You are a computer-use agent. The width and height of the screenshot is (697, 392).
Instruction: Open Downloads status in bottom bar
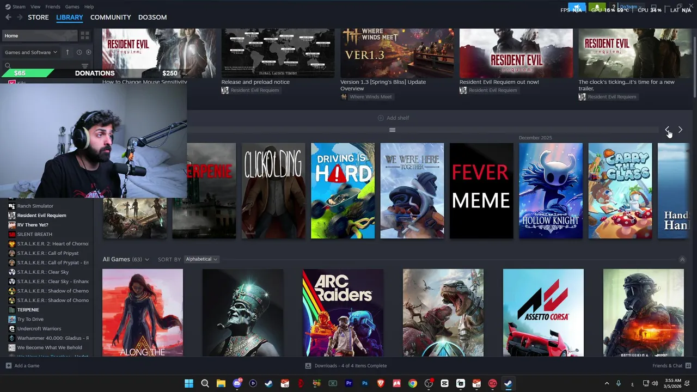click(346, 366)
